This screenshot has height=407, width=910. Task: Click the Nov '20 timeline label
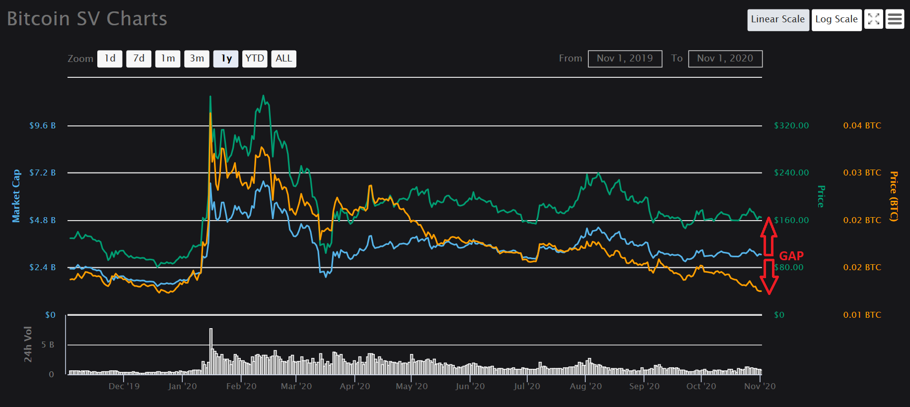(x=760, y=386)
